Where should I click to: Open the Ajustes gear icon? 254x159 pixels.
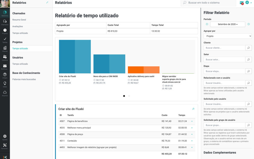(5, 137)
